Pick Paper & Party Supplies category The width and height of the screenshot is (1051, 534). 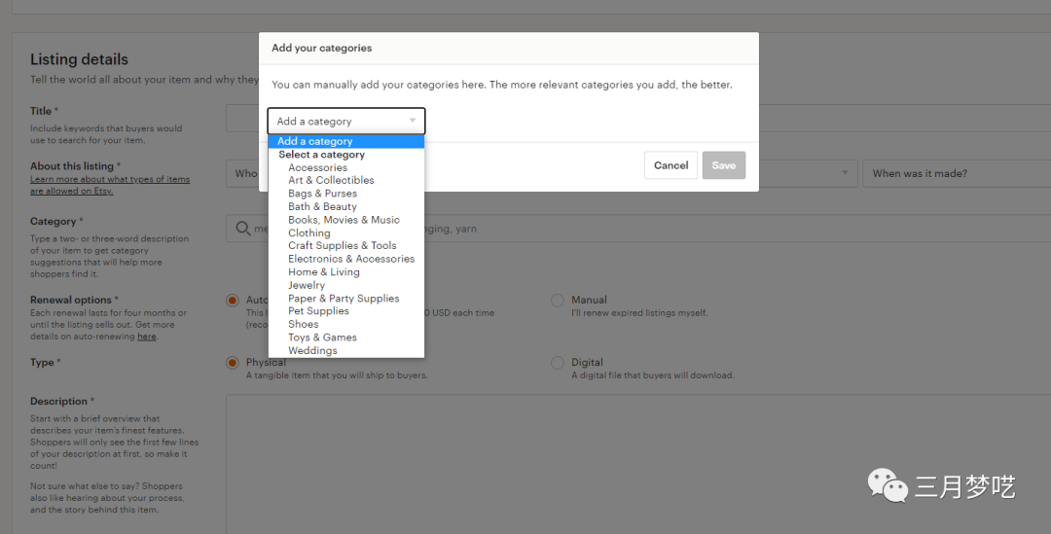[345, 299]
